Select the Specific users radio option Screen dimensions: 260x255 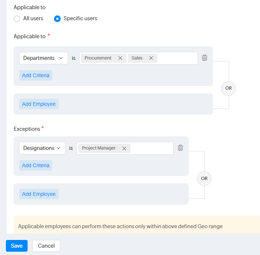(x=57, y=18)
